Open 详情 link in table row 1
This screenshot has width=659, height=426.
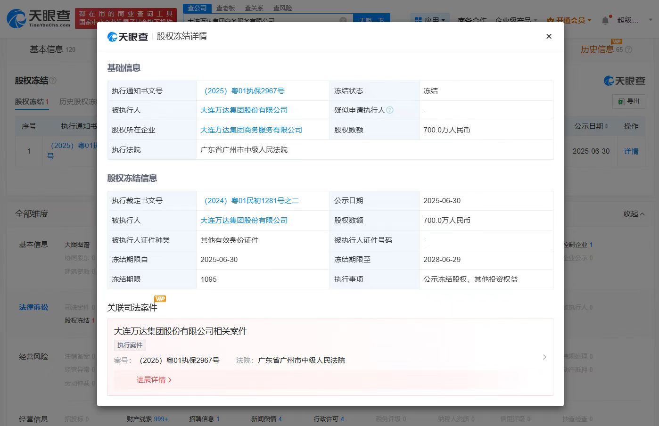coord(631,151)
